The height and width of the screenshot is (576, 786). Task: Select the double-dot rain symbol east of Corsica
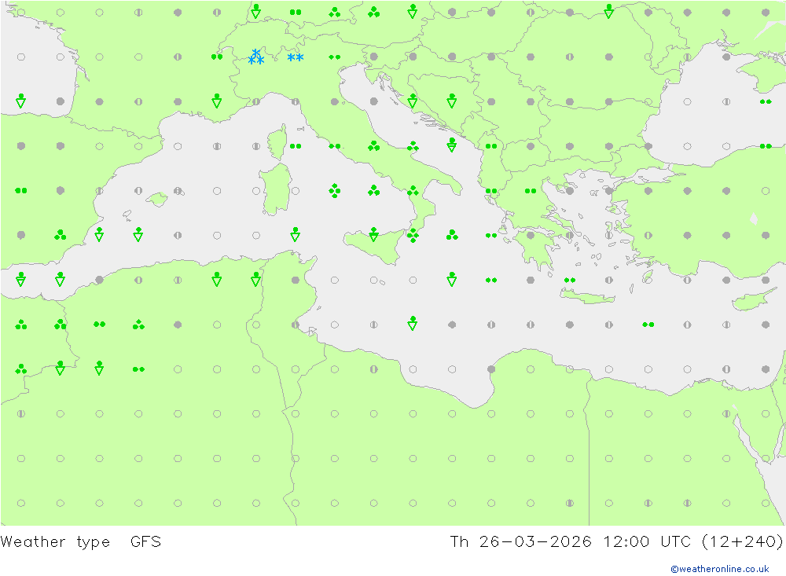pyautogui.click(x=295, y=146)
